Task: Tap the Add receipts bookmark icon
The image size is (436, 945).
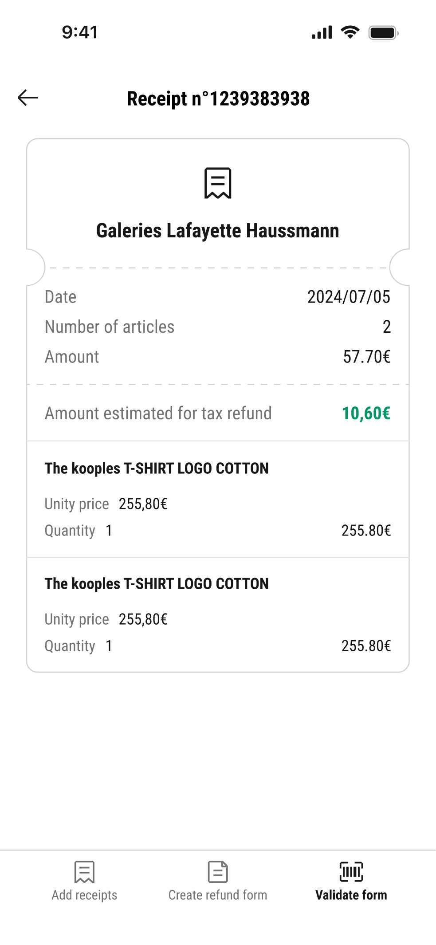Action: tap(84, 872)
